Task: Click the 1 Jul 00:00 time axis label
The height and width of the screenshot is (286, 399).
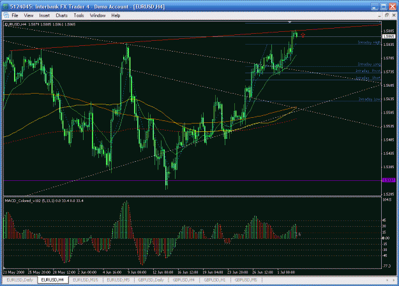Action: tap(286, 272)
